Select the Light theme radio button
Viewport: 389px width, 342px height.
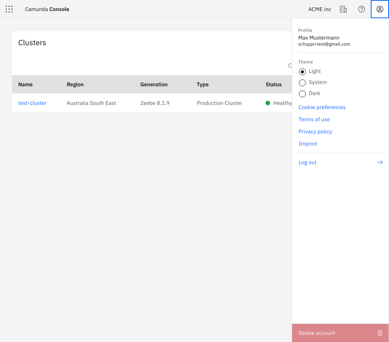tap(302, 71)
